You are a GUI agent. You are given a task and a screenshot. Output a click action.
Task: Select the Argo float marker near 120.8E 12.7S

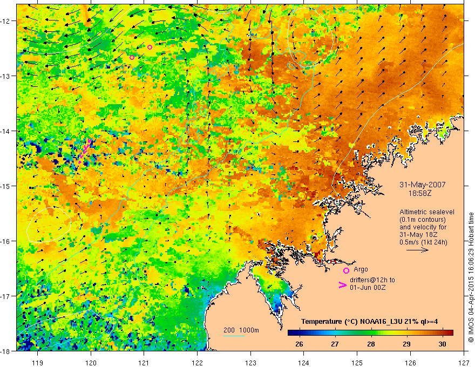coord(132,58)
